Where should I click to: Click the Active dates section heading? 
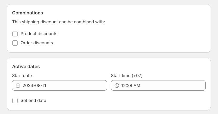[x=26, y=67]
